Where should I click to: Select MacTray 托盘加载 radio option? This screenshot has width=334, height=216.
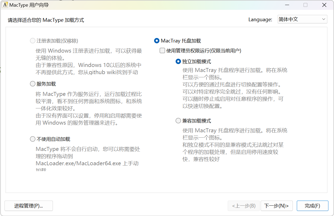177,41
